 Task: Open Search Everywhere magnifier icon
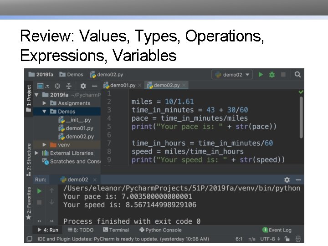pos(297,75)
